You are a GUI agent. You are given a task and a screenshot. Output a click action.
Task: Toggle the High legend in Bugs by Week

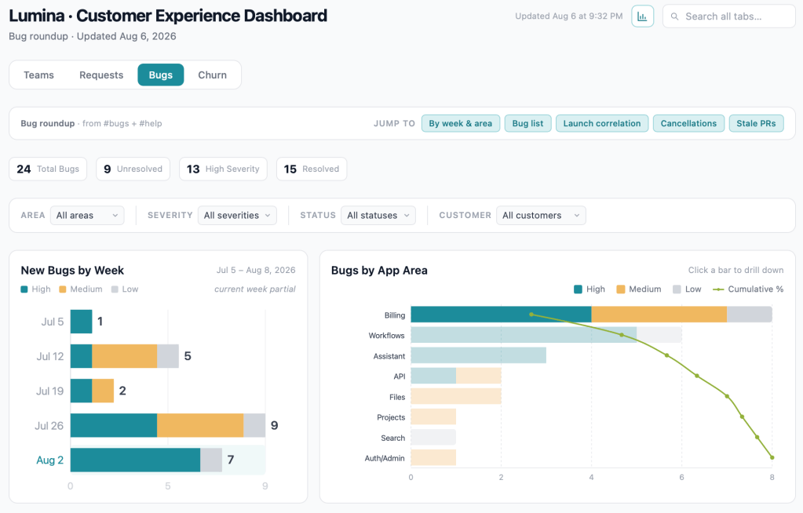click(x=35, y=289)
